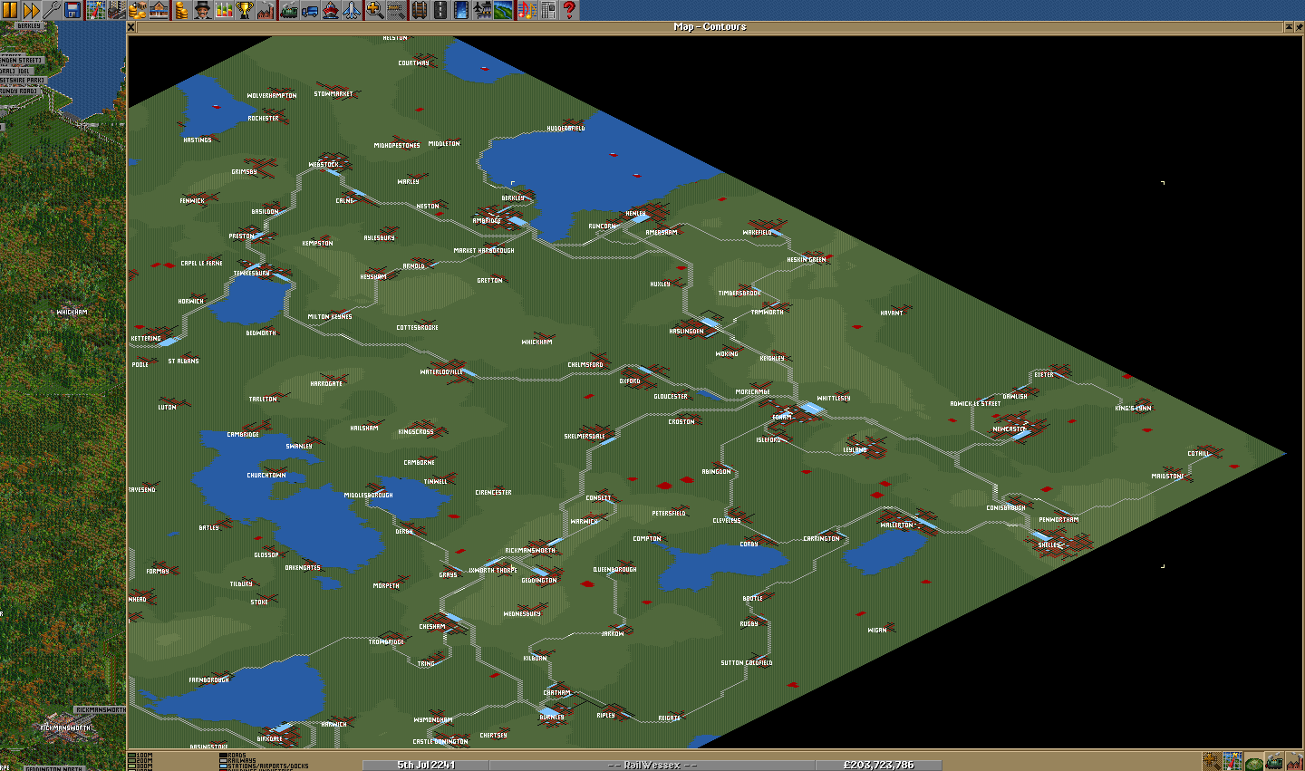Click the RailWessex company name in status bar
Screen dimensions: 1305x771
652,765
